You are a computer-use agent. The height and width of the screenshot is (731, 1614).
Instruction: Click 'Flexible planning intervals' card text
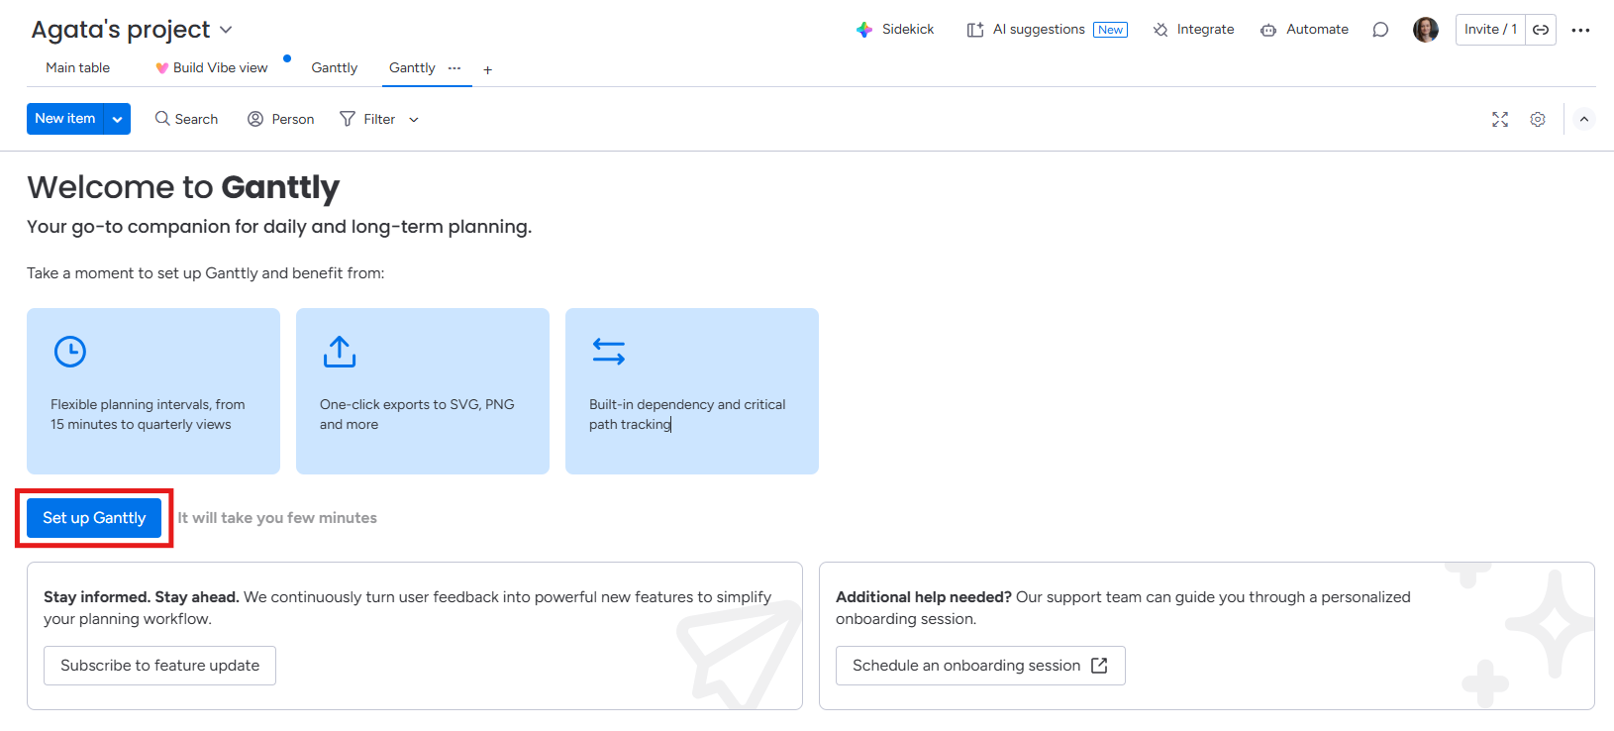pyautogui.click(x=148, y=414)
